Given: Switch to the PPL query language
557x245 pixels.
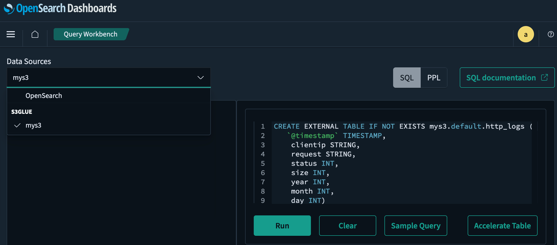Looking at the screenshot, I should tap(434, 78).
